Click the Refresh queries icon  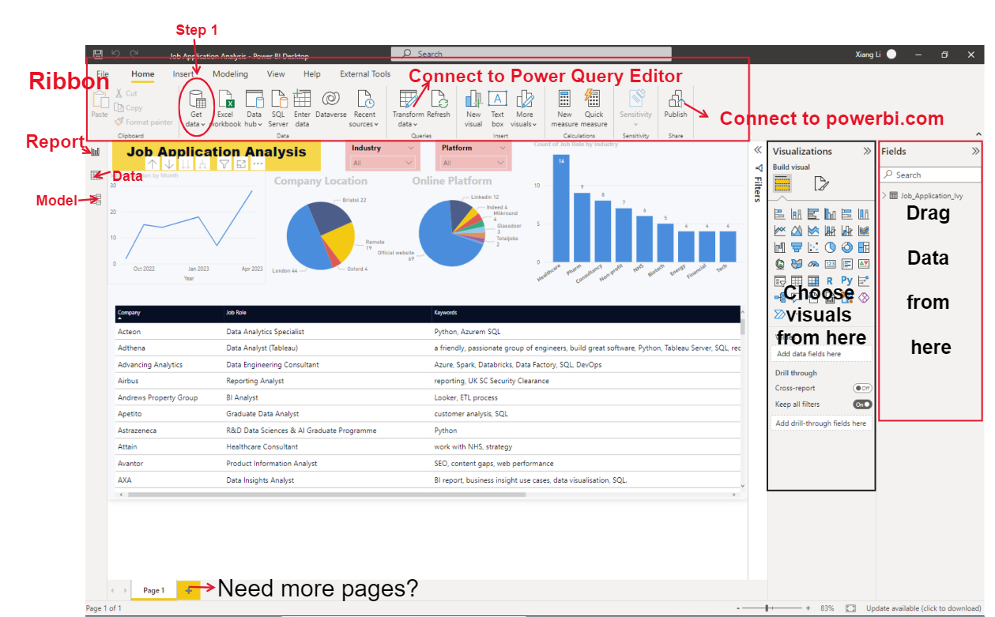439,101
